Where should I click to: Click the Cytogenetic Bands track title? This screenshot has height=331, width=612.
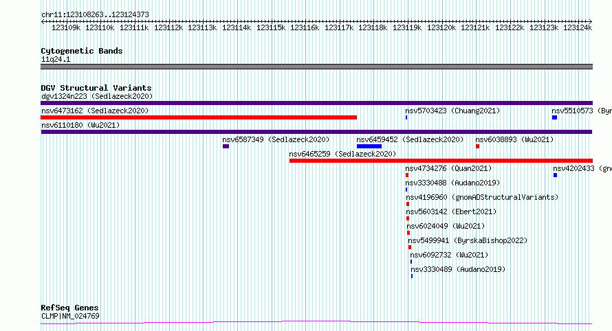pyautogui.click(x=82, y=51)
